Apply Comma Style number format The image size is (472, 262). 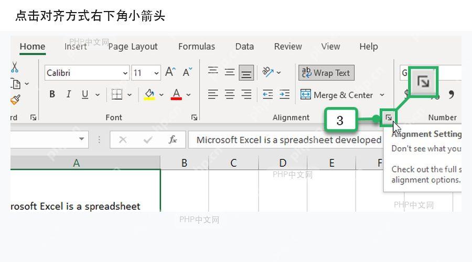pyautogui.click(x=451, y=95)
